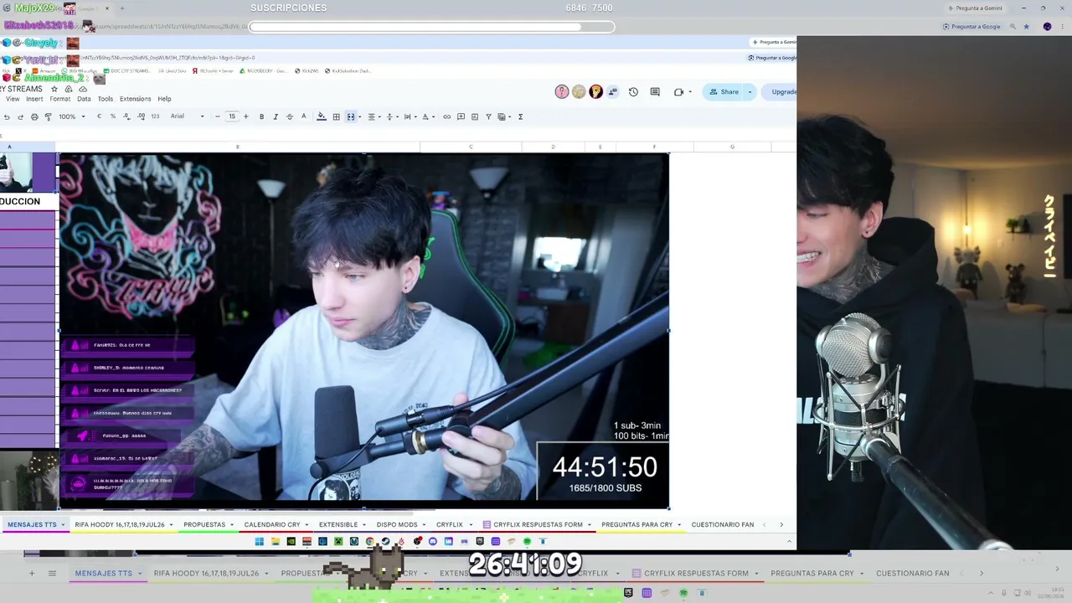
Task: Open the text color picker
Action: click(x=304, y=116)
